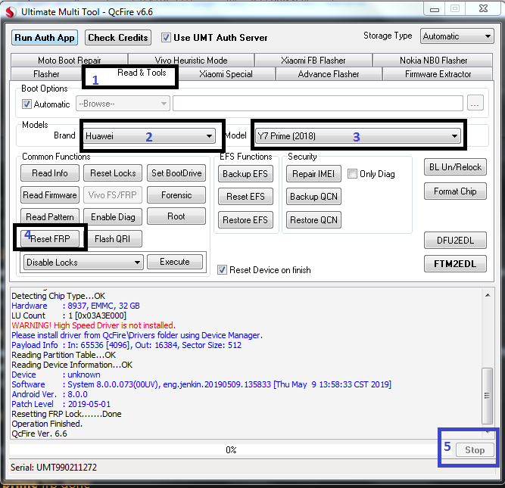Click the 0% progress bar
This screenshot has width=505, height=488.
pyautogui.click(x=231, y=449)
